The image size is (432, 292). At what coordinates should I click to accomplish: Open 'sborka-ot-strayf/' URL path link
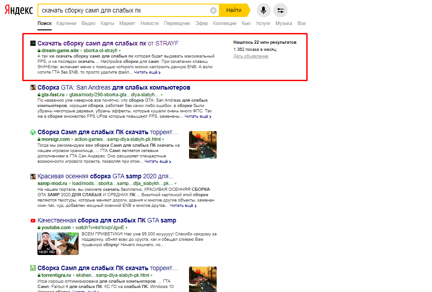tap(101, 51)
